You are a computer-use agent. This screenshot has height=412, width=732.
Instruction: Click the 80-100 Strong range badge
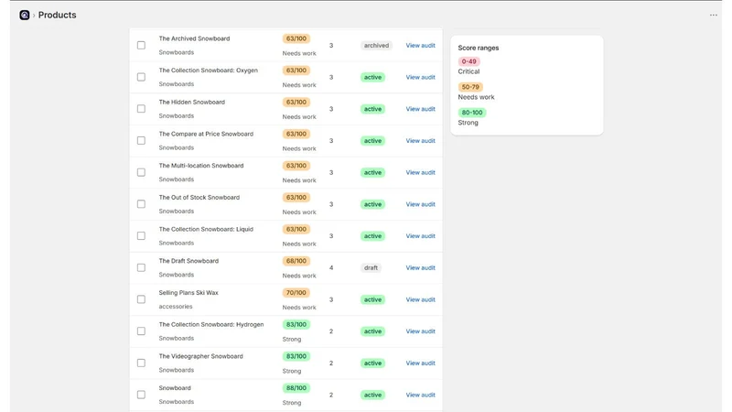(x=472, y=113)
